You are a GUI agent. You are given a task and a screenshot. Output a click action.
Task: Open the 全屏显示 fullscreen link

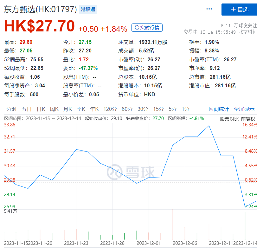[x=244, y=109]
